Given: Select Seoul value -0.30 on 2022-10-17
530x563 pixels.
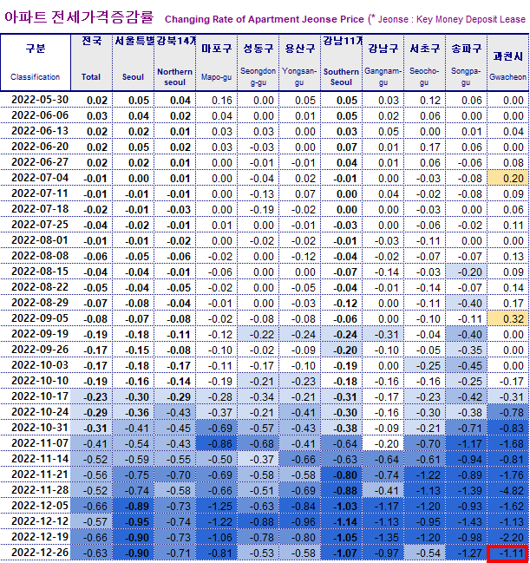Looking at the screenshot, I should [134, 396].
